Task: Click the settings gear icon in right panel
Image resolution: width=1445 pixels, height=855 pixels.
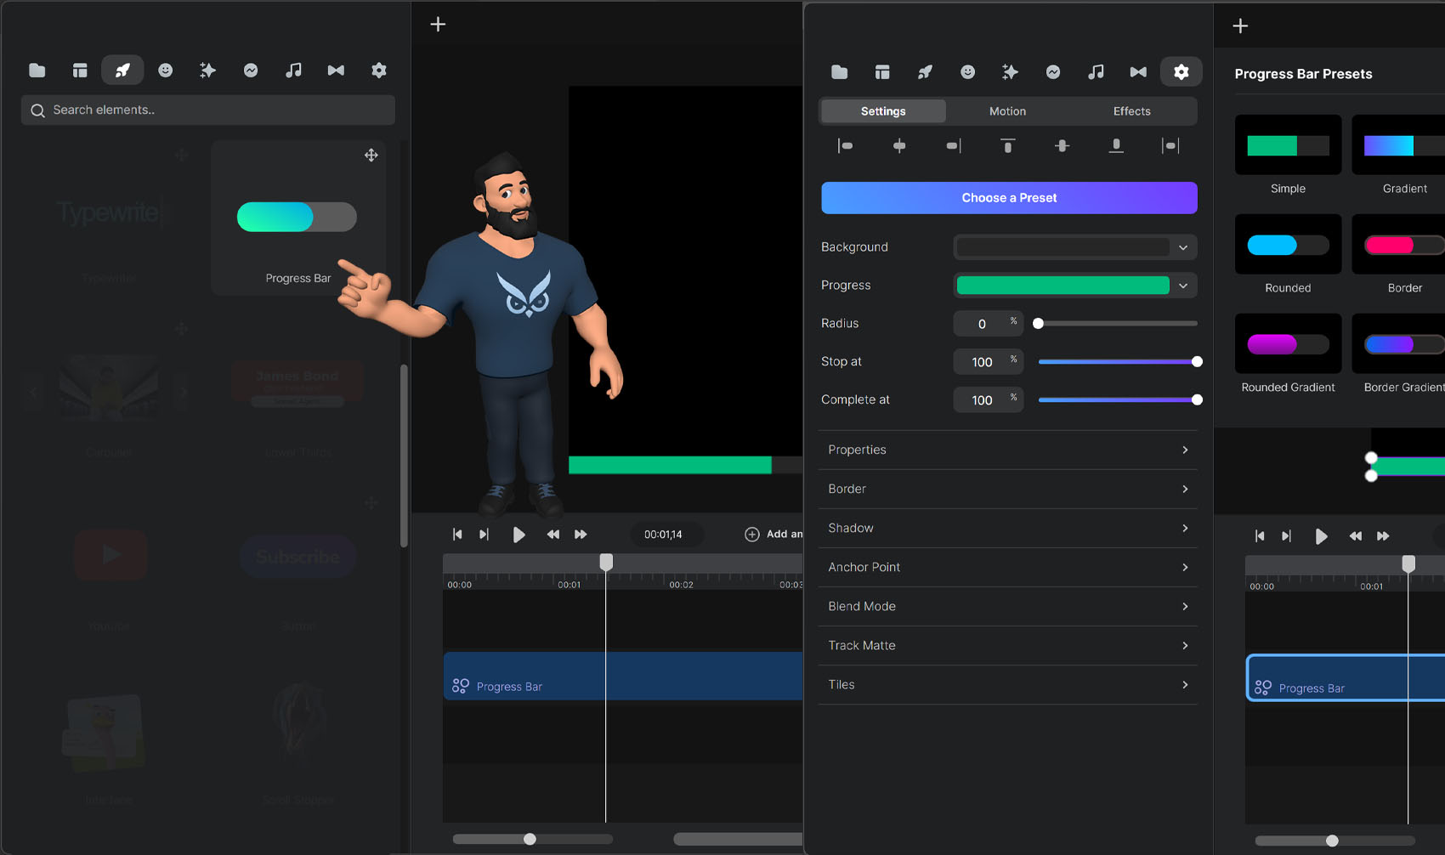Action: coord(1181,72)
